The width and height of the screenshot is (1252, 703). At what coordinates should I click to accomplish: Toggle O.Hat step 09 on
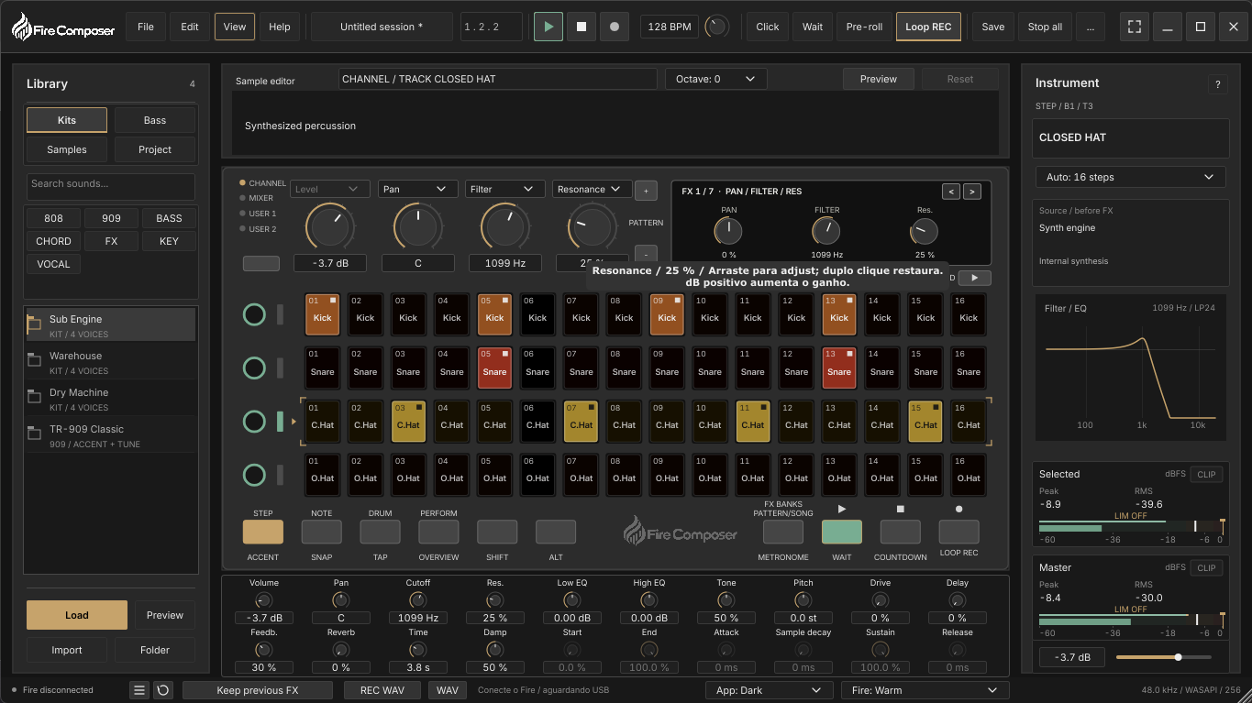pyautogui.click(x=667, y=474)
